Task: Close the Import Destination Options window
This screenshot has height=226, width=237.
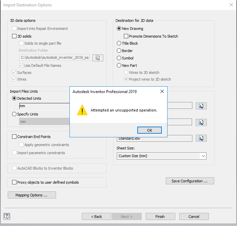Action: (231, 5)
